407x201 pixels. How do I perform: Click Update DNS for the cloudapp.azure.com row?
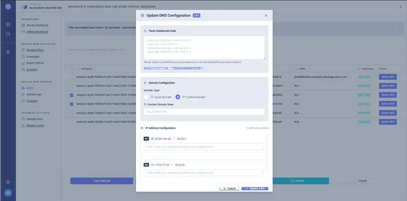[388, 77]
